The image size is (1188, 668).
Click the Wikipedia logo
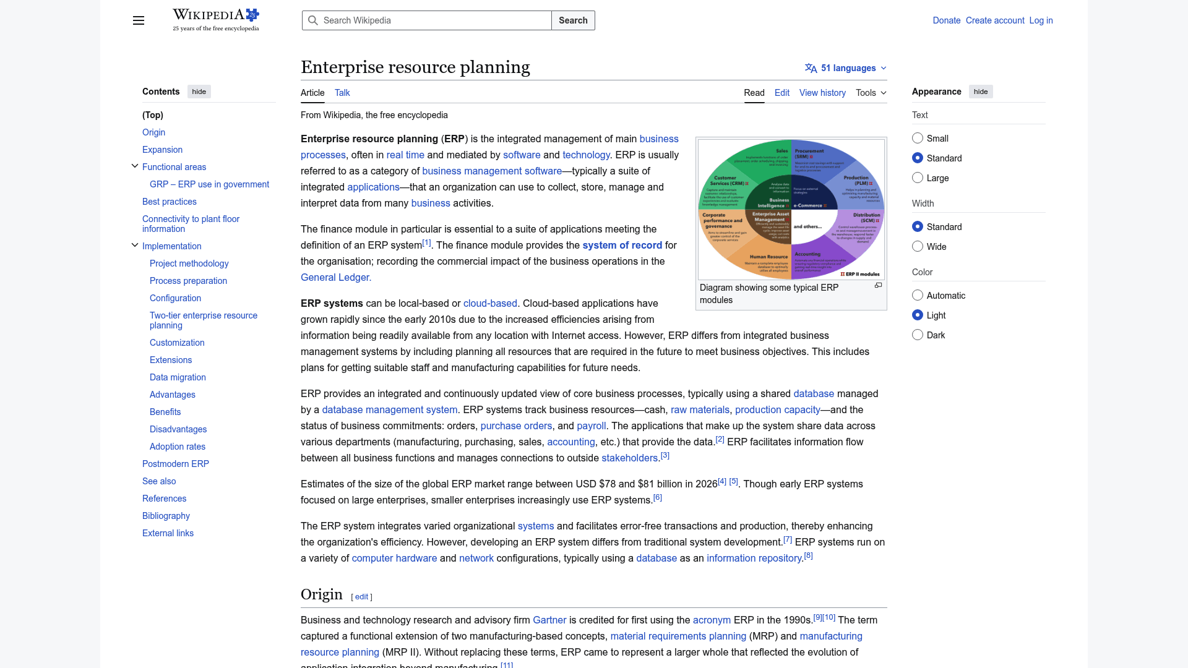point(216,20)
